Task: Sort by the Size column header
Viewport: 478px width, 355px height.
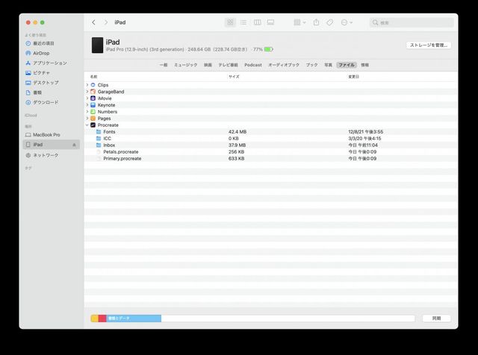Action: point(234,77)
